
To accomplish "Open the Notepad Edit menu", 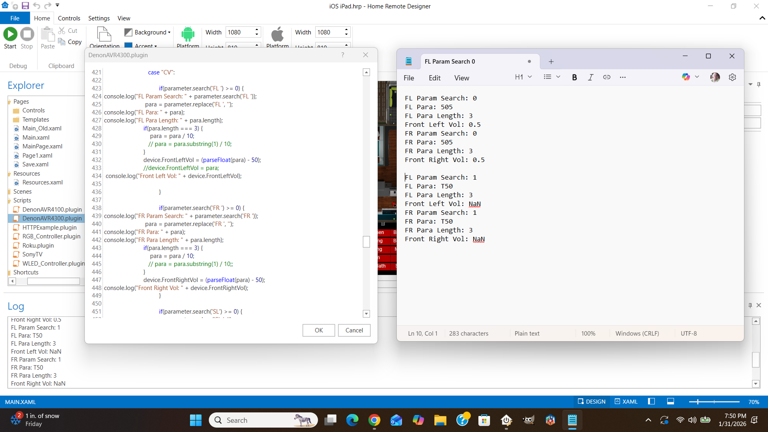I will coord(434,78).
